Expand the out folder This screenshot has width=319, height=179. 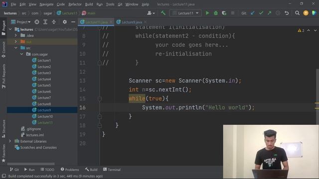15,42
